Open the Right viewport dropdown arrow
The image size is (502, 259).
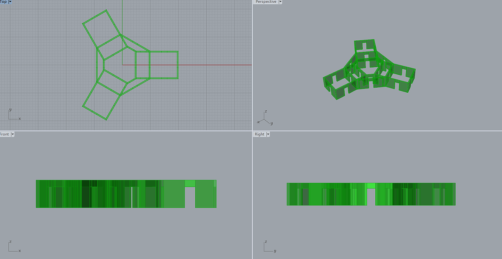pyautogui.click(x=268, y=134)
